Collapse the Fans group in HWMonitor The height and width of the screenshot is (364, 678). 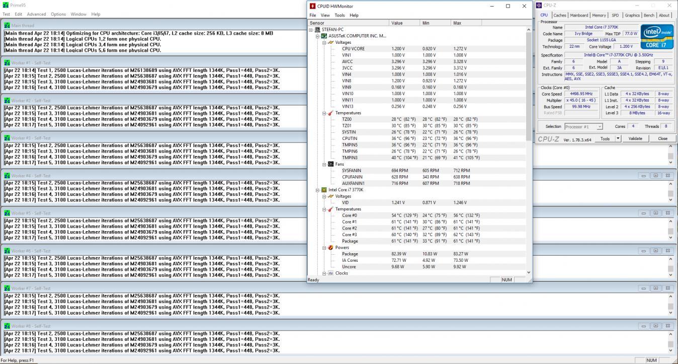tap(324, 164)
